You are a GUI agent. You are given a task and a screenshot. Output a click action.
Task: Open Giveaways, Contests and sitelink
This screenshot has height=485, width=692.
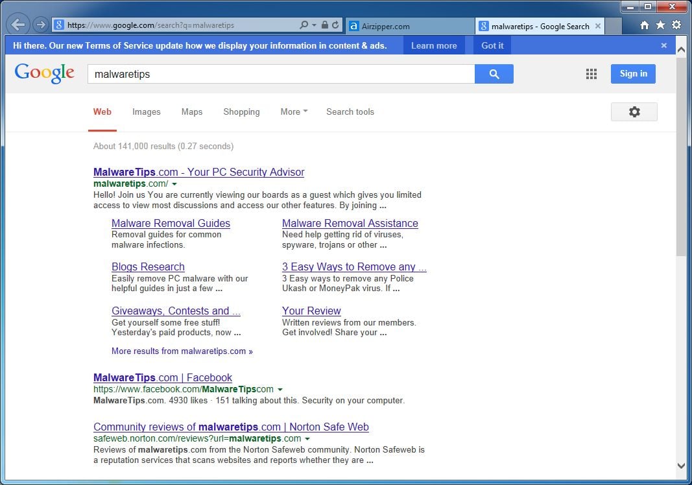pos(176,311)
